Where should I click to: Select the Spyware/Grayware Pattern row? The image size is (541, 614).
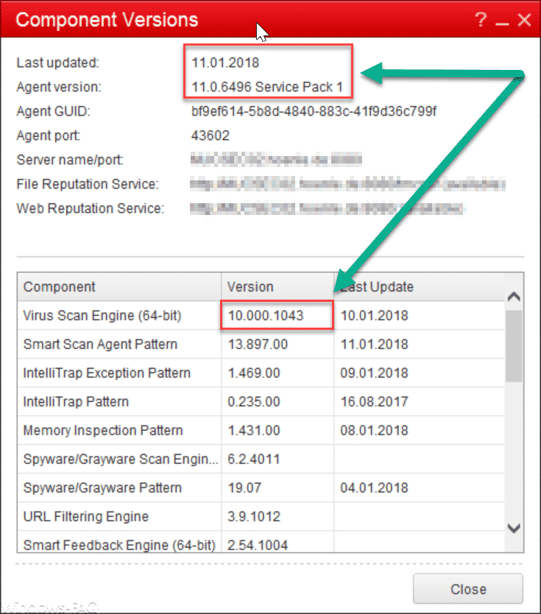coord(261,487)
